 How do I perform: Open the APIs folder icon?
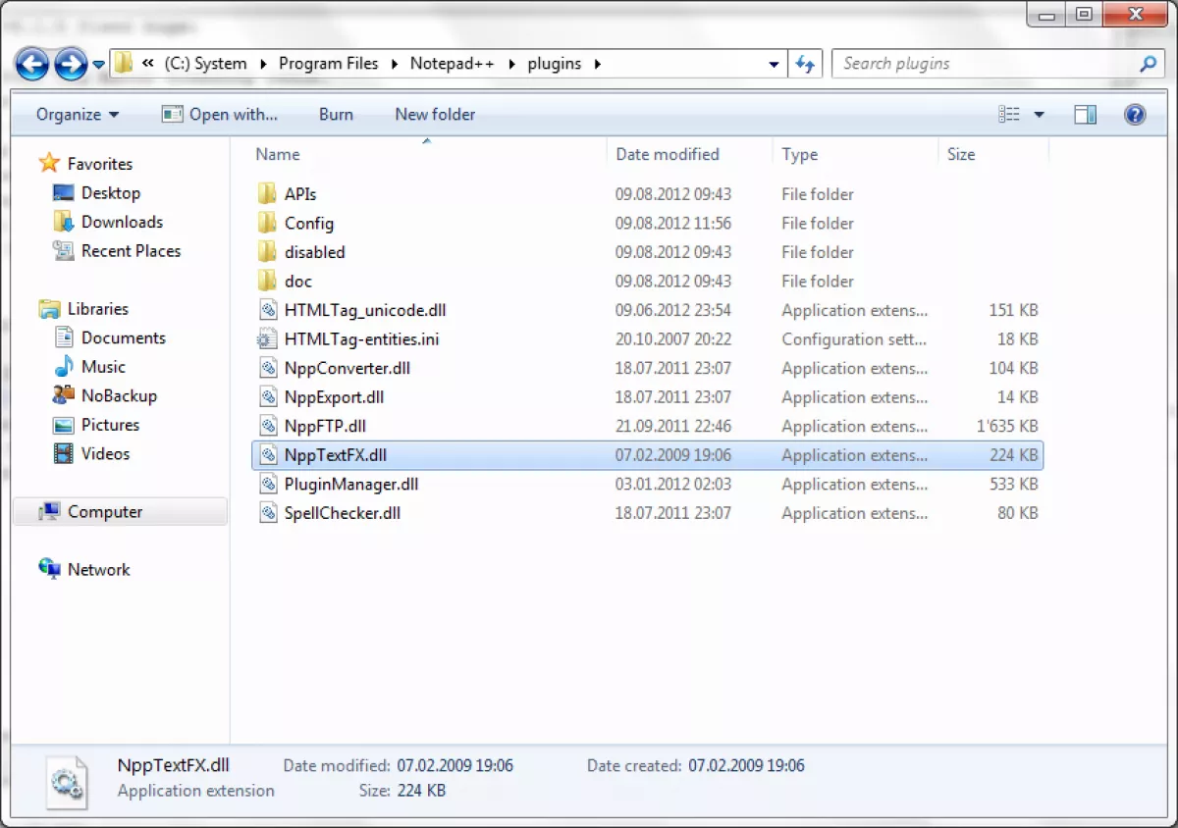269,193
